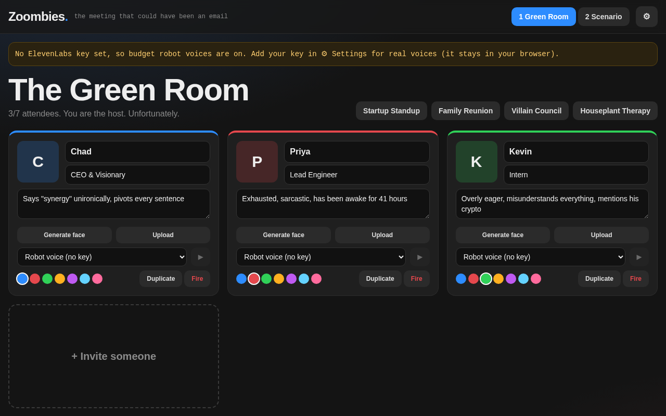Duplicate the Chad attendee card
This screenshot has width=666, height=416.
(161, 279)
